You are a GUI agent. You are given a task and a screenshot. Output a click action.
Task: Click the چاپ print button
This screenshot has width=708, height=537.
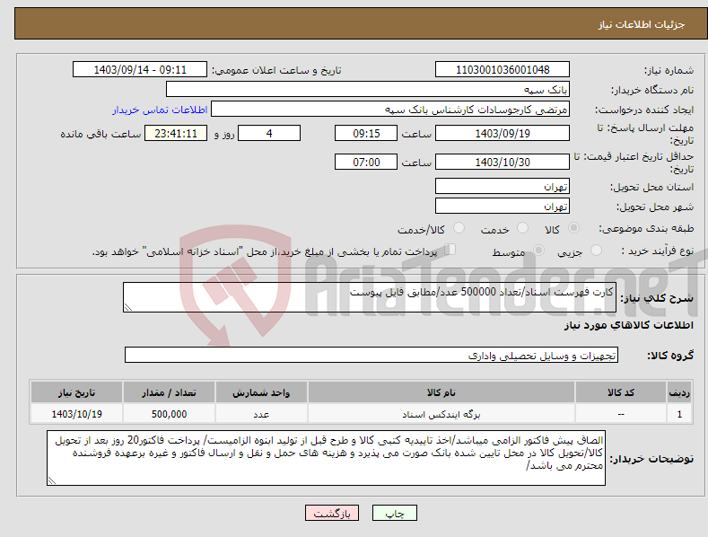coord(395,513)
